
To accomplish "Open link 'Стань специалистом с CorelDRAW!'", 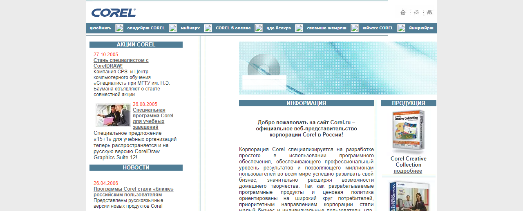I will point(121,63).
